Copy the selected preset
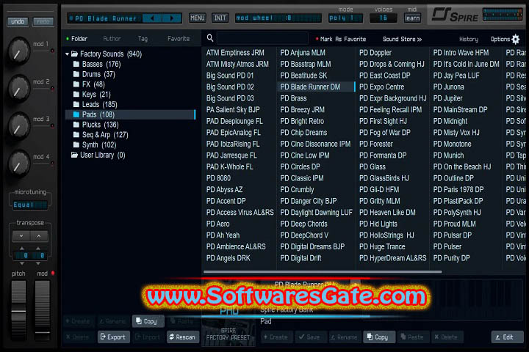This screenshot has width=529, height=352. tap(378, 337)
